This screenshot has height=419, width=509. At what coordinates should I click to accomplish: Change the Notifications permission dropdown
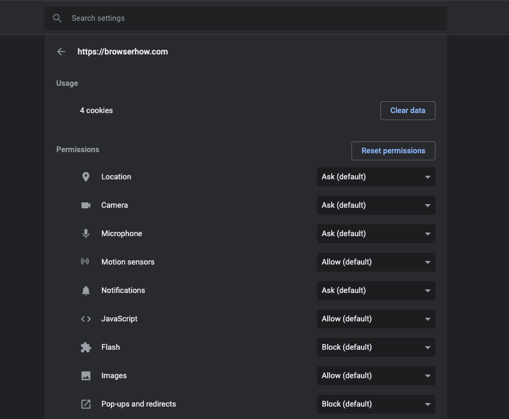point(376,291)
